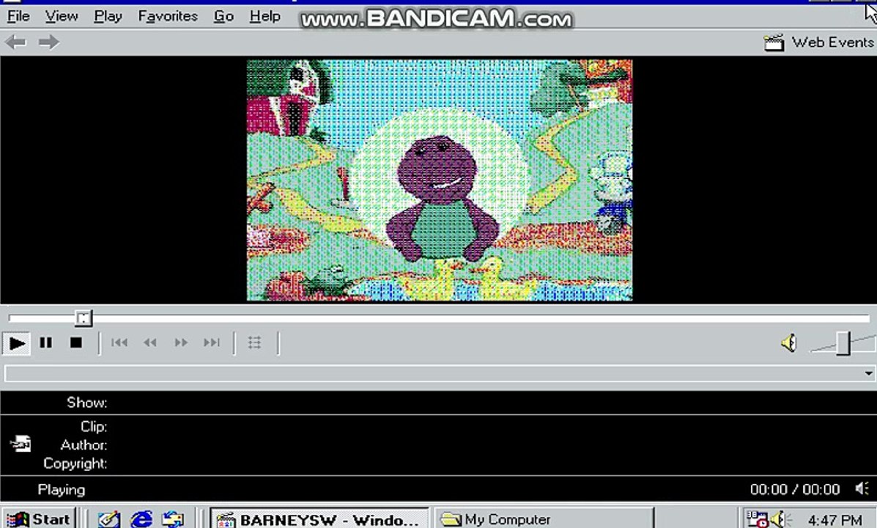Click the 4:47 PM clock
This screenshot has height=528, width=877.
835,520
